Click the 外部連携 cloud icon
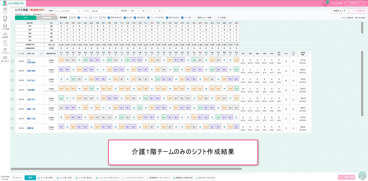Image resolution: width=368 pixels, height=181 pixels. tap(5, 34)
